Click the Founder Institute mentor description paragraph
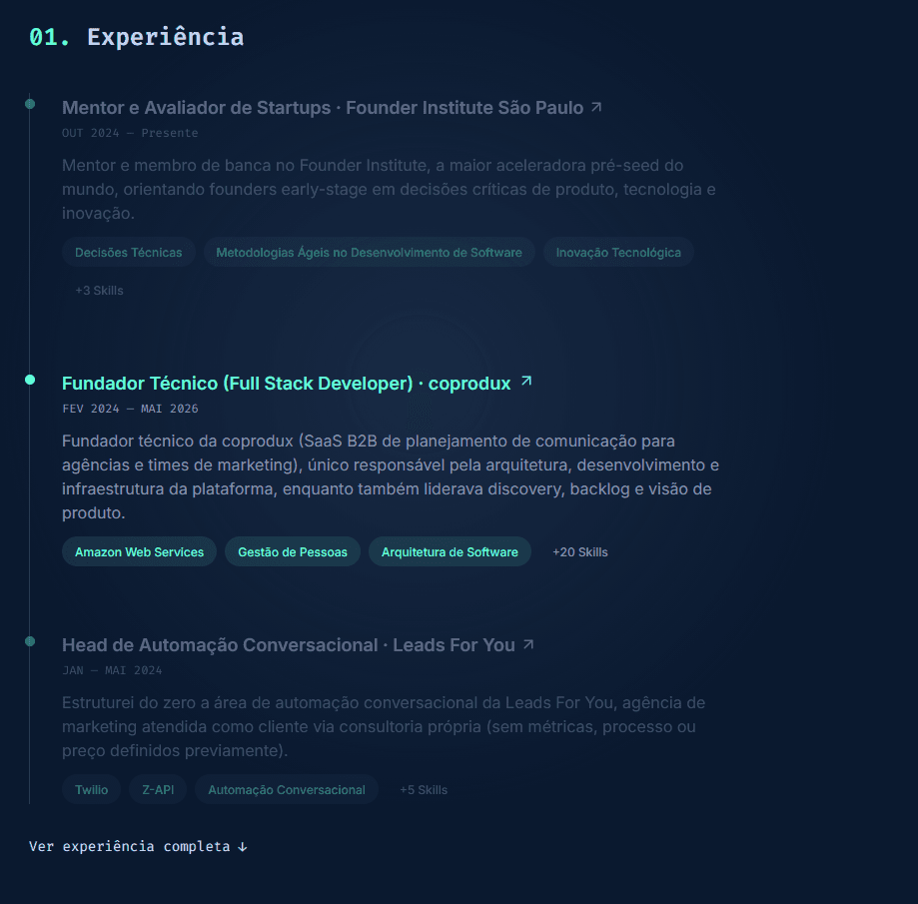Viewport: 918px width, 904px height. click(x=389, y=189)
